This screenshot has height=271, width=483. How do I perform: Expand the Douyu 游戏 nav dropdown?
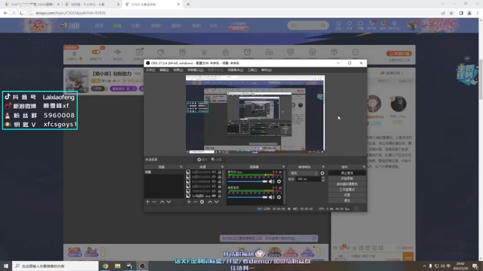(177, 25)
